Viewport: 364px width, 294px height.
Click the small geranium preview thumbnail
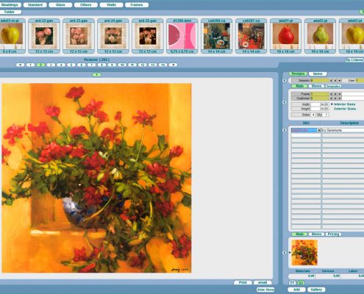(x=304, y=253)
